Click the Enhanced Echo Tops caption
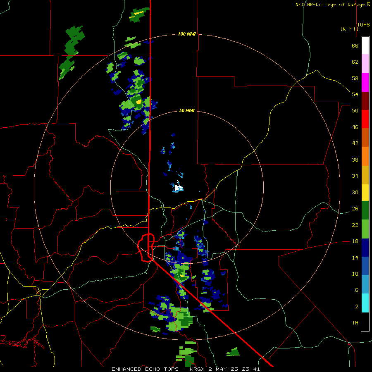Image resolution: width=372 pixels, height=372 pixels. point(186,369)
